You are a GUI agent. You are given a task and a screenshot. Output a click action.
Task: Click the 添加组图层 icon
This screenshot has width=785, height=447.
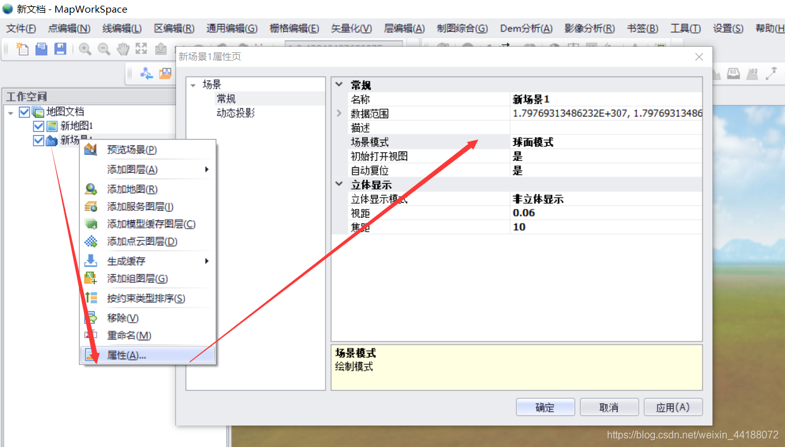pyautogui.click(x=91, y=278)
